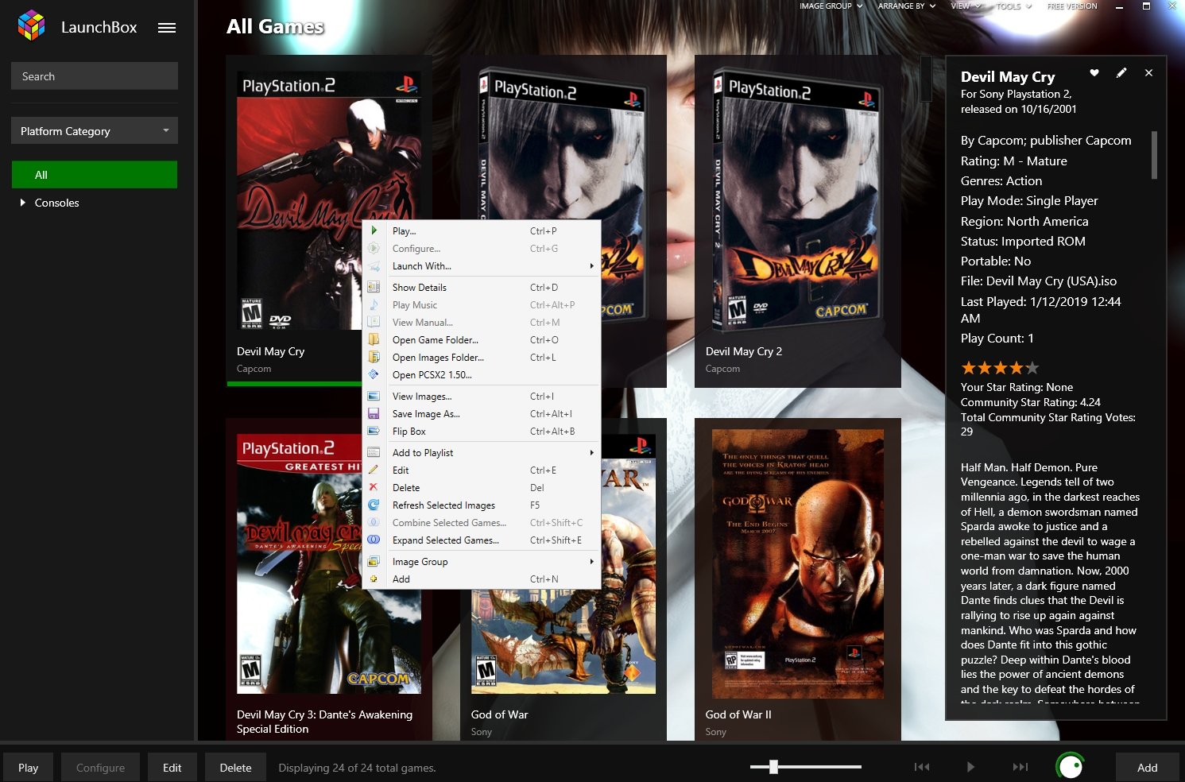Image resolution: width=1185 pixels, height=782 pixels.
Task: Click the Refresh Selected Images icon
Action: [374, 505]
